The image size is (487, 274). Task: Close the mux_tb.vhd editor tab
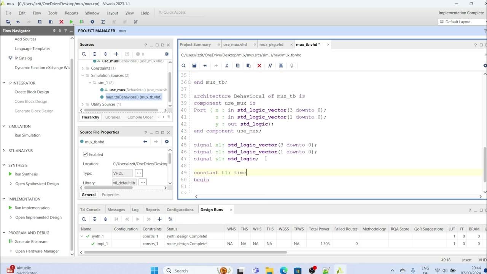(328, 45)
